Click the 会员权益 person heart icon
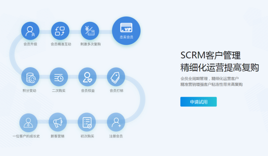Image resolution: width=268 pixels, height=156 pixels. point(87,77)
